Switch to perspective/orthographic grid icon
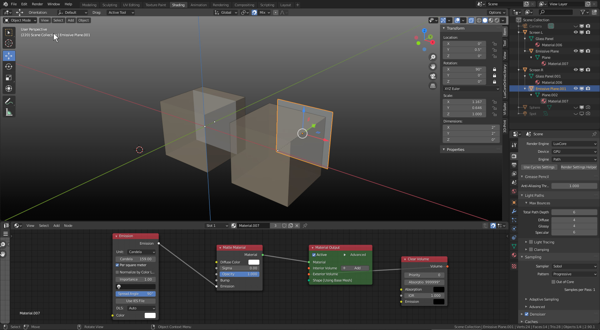600x330 pixels. [x=433, y=86]
